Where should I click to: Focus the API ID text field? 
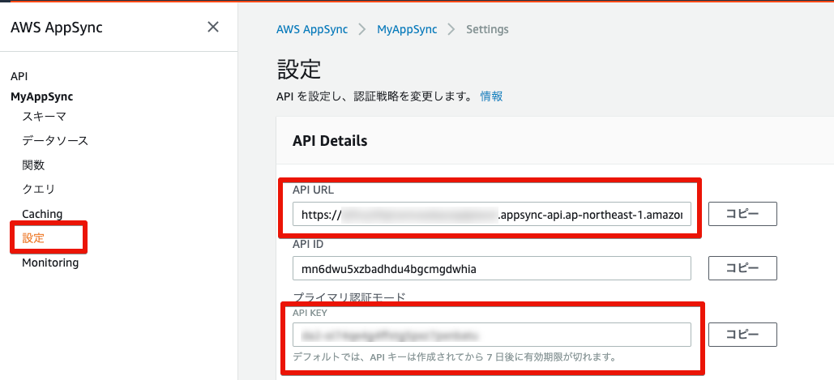point(491,268)
